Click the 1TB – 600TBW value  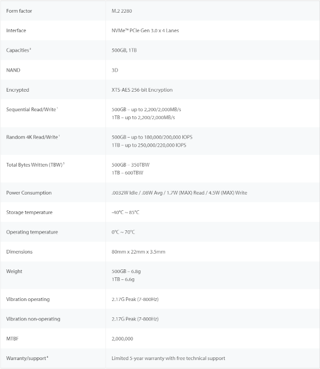coord(127,172)
